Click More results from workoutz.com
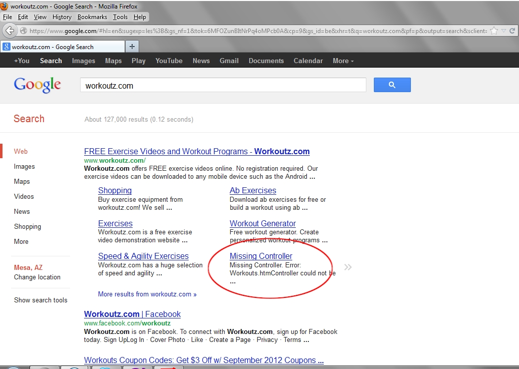Screen dimensions: 519x369 (147, 294)
